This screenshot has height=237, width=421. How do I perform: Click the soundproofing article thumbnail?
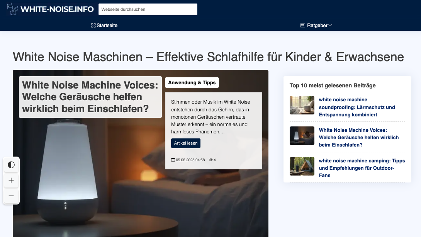point(302,105)
